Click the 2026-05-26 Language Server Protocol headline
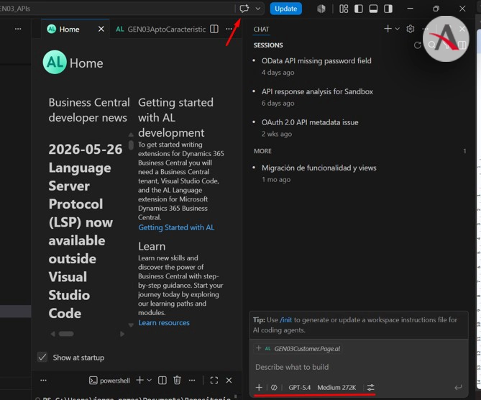This screenshot has width=481, height=400. 85,232
